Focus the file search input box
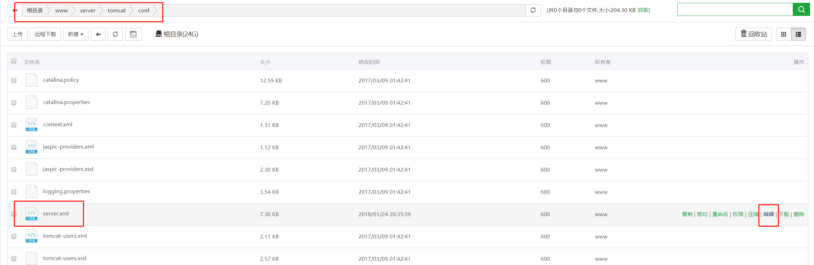 734,10
